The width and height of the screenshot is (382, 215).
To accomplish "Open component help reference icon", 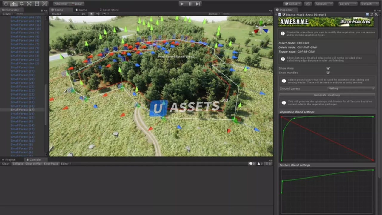I will (367, 15).
